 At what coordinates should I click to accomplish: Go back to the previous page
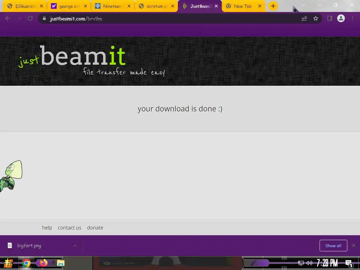pyautogui.click(x=8, y=19)
